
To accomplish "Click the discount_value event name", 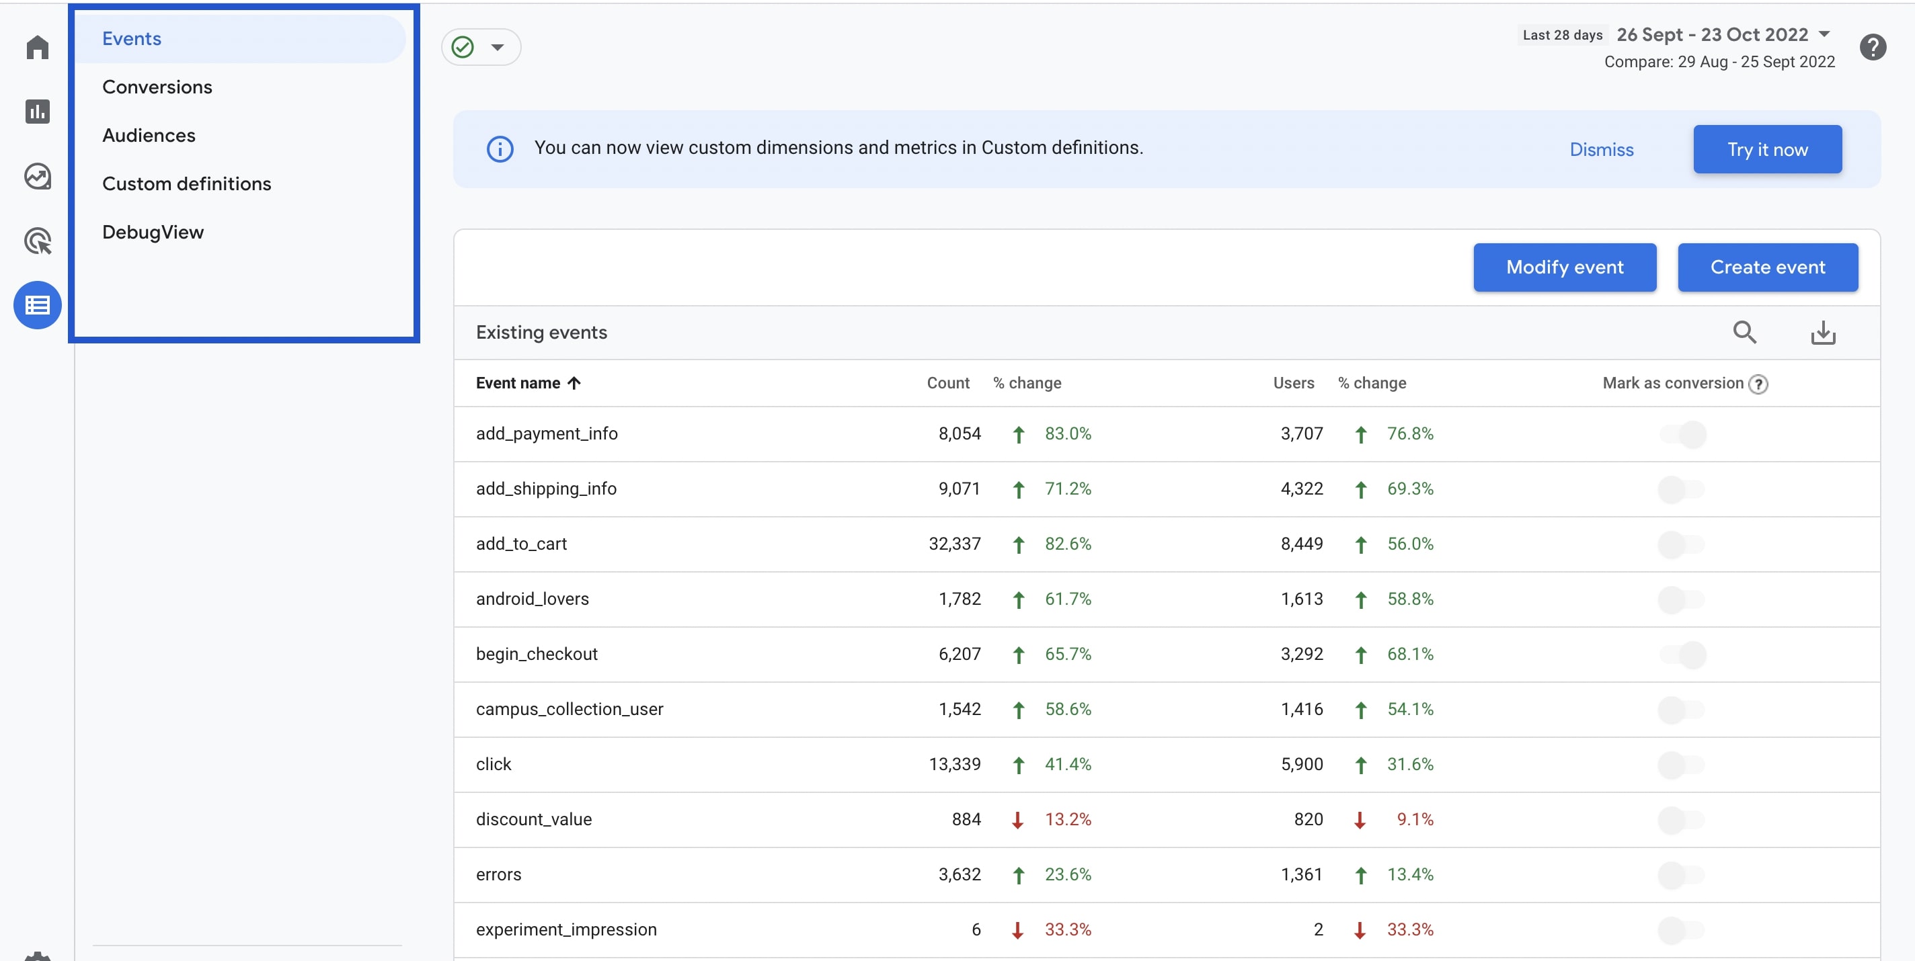I will 534,820.
